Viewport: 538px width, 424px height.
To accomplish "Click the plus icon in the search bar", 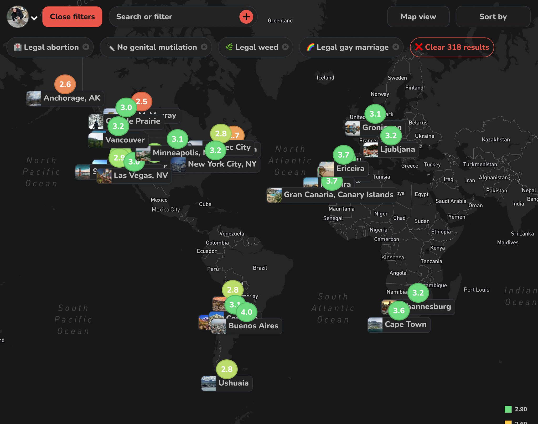I will pyautogui.click(x=246, y=17).
